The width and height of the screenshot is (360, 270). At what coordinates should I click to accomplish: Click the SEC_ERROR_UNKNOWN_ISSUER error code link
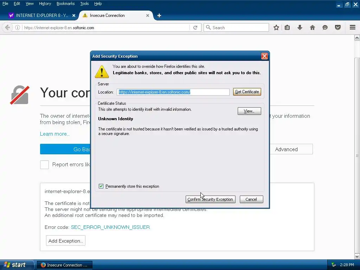click(x=110, y=227)
